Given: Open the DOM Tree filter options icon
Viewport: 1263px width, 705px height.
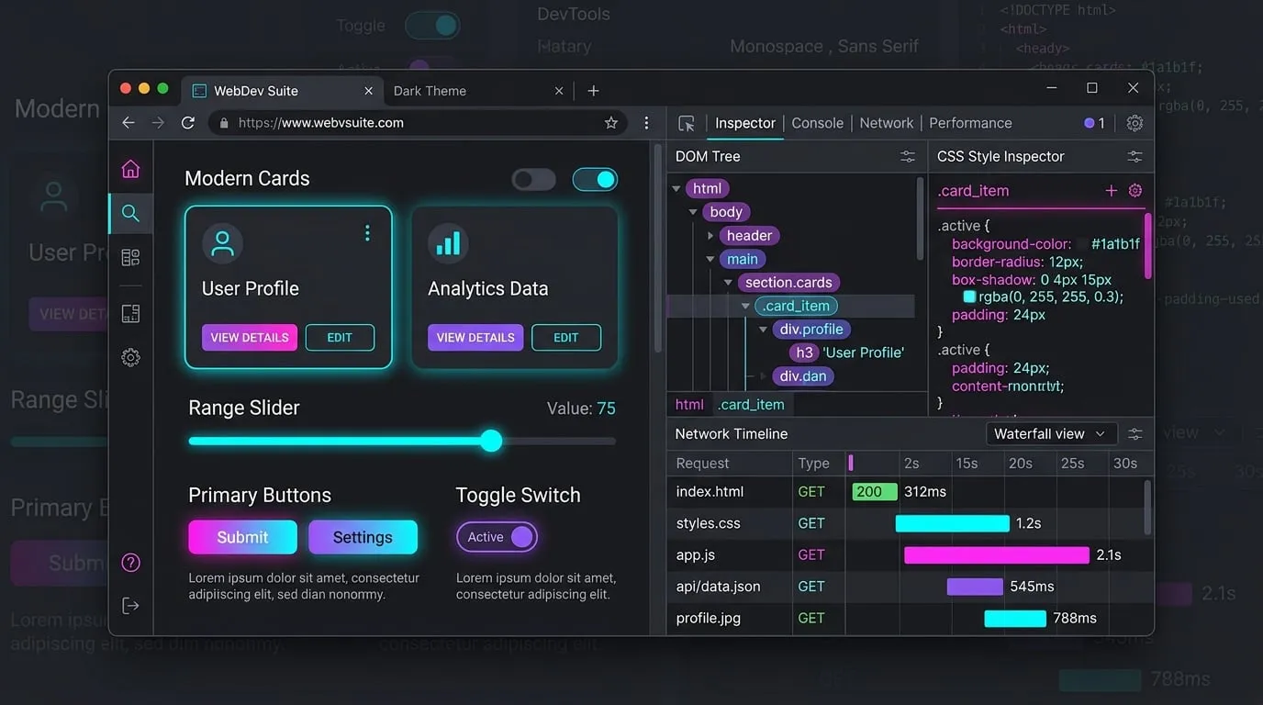Looking at the screenshot, I should click(x=907, y=157).
